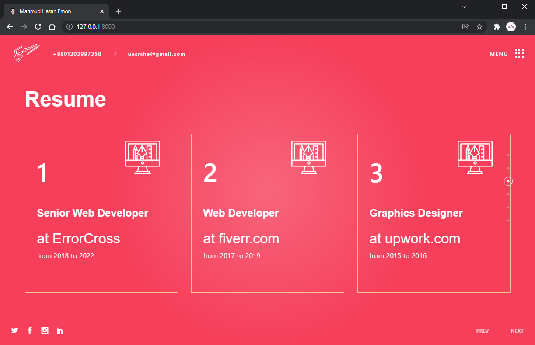
Task: Go to the browser home page
Action: click(52, 27)
